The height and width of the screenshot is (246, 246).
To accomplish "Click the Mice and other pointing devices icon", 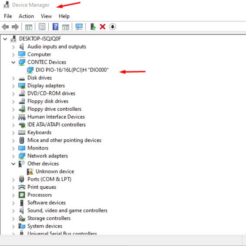I will [x=22, y=140].
